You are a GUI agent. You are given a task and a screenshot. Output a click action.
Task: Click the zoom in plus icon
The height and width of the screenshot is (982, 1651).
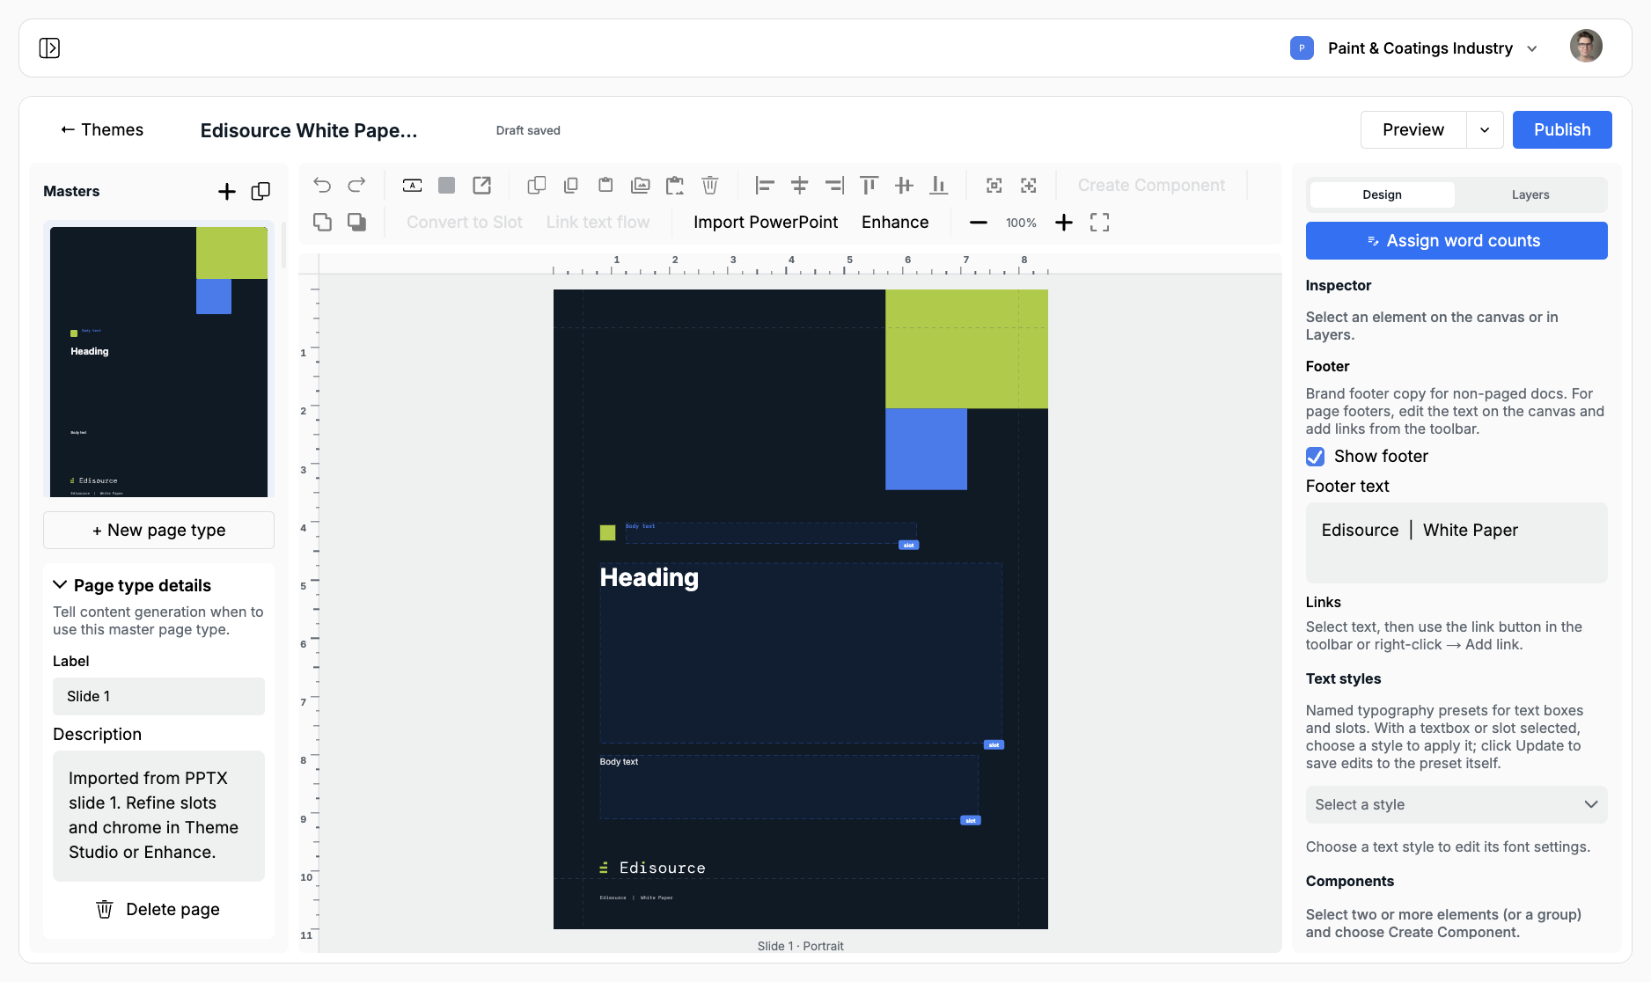click(x=1064, y=223)
